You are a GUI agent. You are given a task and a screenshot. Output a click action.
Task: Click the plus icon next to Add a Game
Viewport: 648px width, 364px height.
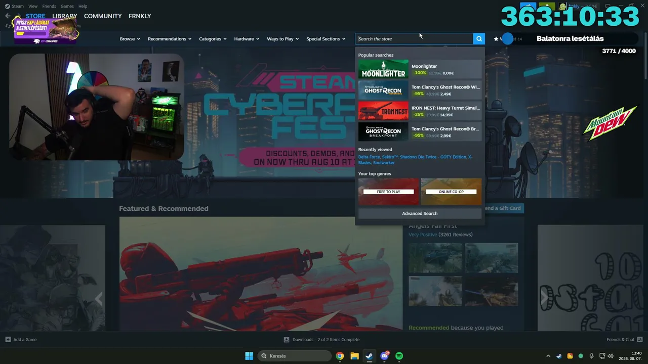pyautogui.click(x=8, y=340)
